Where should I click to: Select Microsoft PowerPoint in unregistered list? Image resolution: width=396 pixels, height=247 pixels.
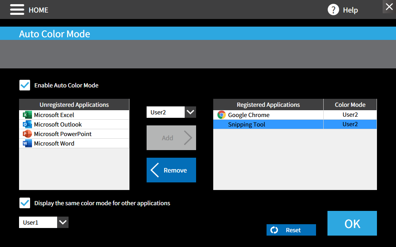click(x=74, y=134)
